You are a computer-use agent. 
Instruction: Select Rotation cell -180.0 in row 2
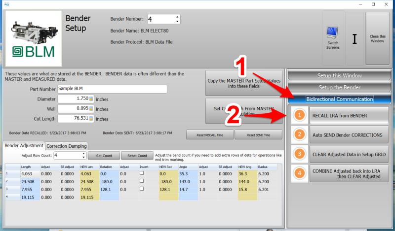pos(109,181)
